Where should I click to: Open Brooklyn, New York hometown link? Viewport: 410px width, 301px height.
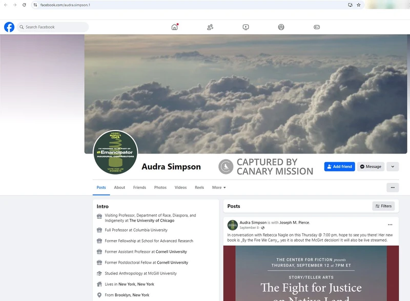[x=132, y=295]
